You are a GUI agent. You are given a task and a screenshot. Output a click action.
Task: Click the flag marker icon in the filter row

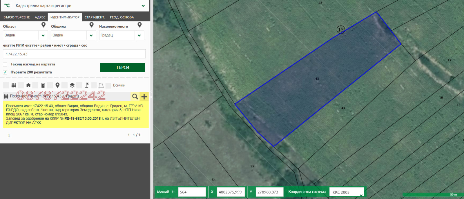(x=87, y=85)
